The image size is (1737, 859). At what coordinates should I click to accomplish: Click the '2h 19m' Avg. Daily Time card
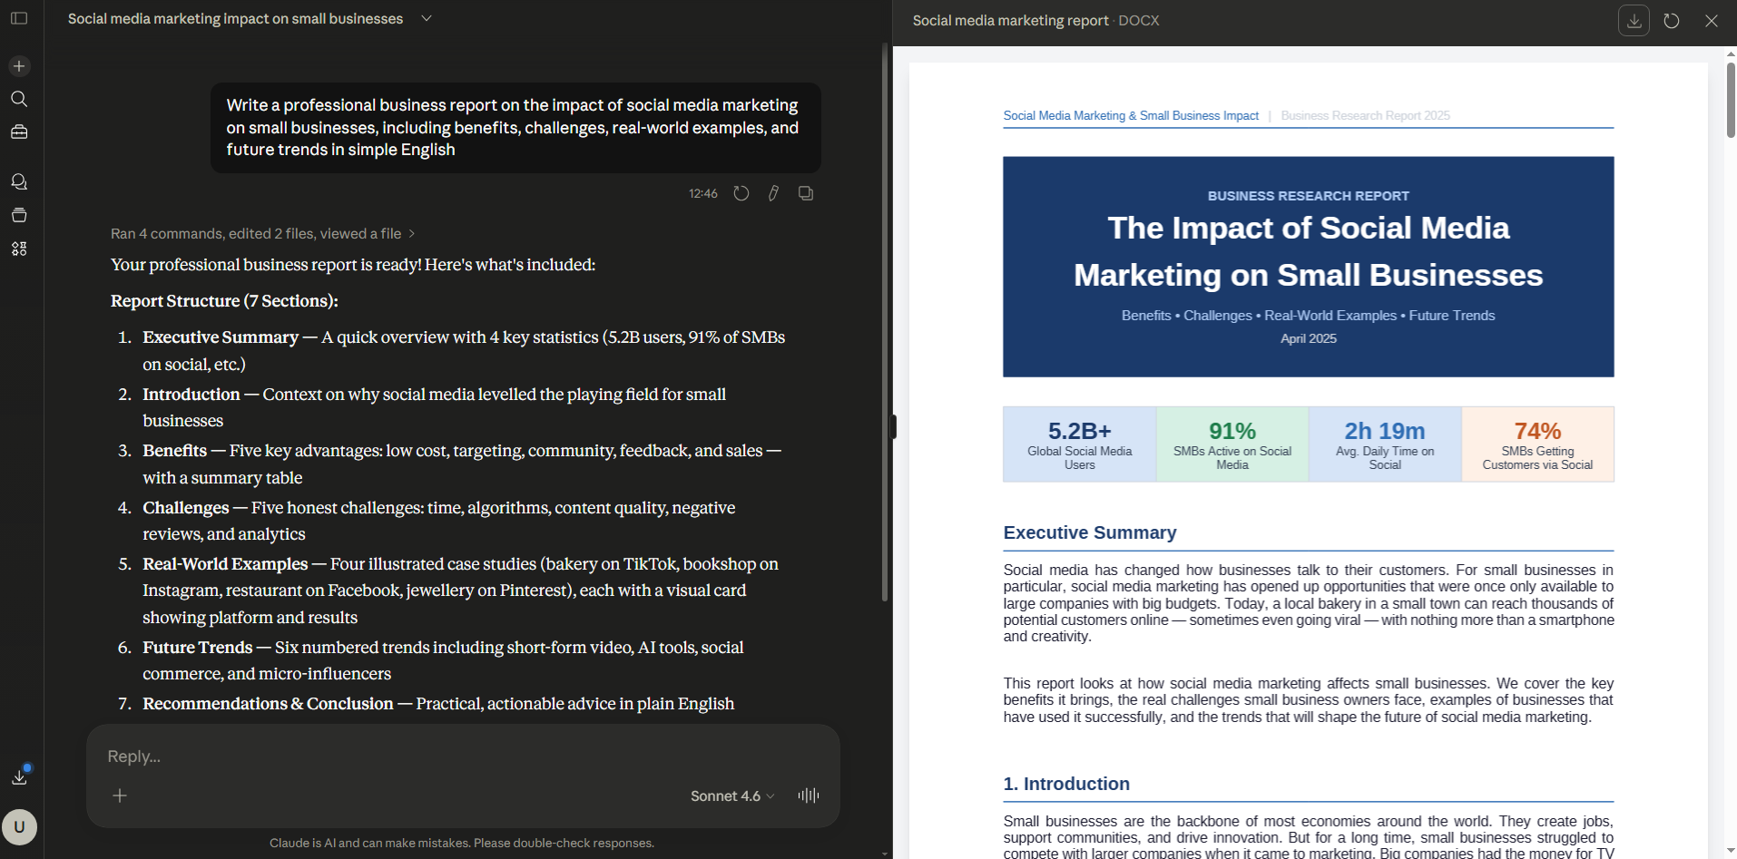pos(1384,444)
